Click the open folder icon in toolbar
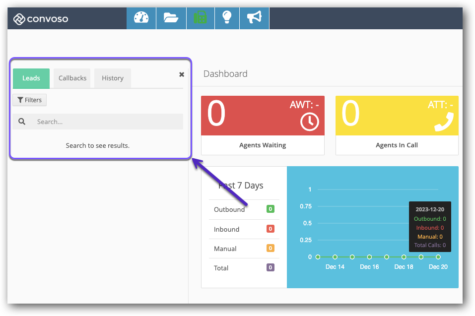Viewport: 475px width, 316px height. point(171,18)
